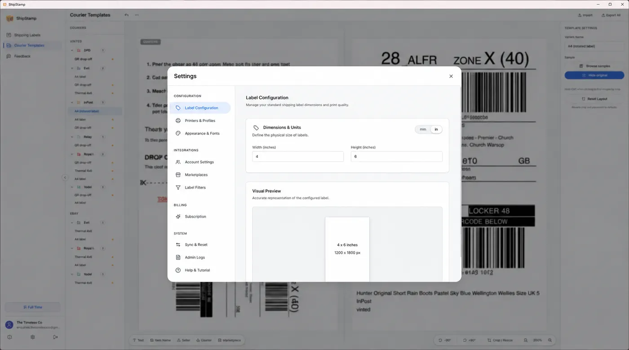Switch label units to mm
This screenshot has height=350, width=629.
(423, 129)
